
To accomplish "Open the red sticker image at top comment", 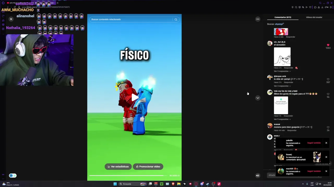I will (281, 32).
